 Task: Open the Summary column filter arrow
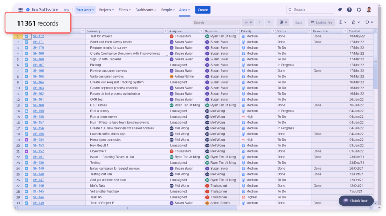(165, 31)
